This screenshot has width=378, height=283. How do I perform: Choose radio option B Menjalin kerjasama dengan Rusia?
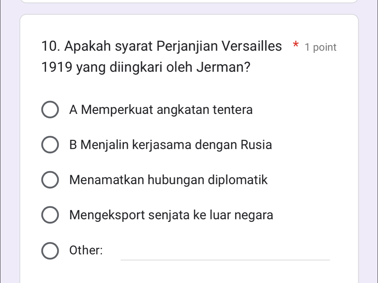click(50, 145)
